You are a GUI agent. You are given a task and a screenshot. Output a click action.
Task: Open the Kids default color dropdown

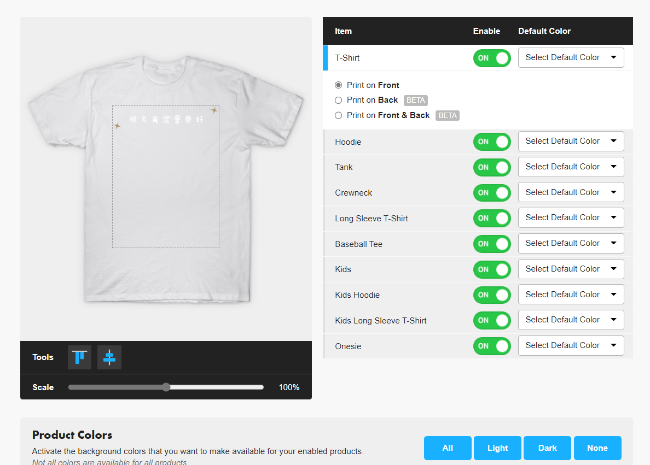(x=571, y=269)
